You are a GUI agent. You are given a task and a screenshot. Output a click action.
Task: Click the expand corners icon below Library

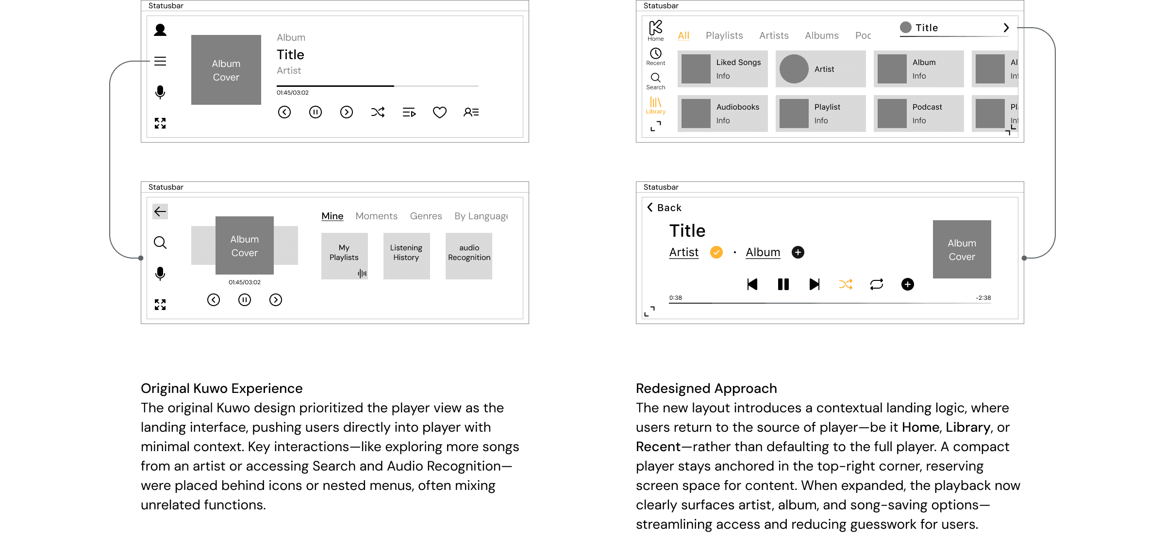(x=655, y=127)
